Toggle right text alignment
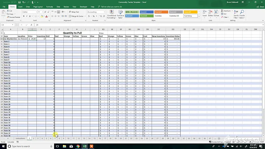The width and height of the screenshot is (265, 149). point(59,16)
